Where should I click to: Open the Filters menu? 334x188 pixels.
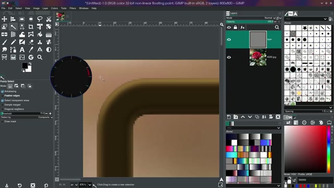(73, 8)
